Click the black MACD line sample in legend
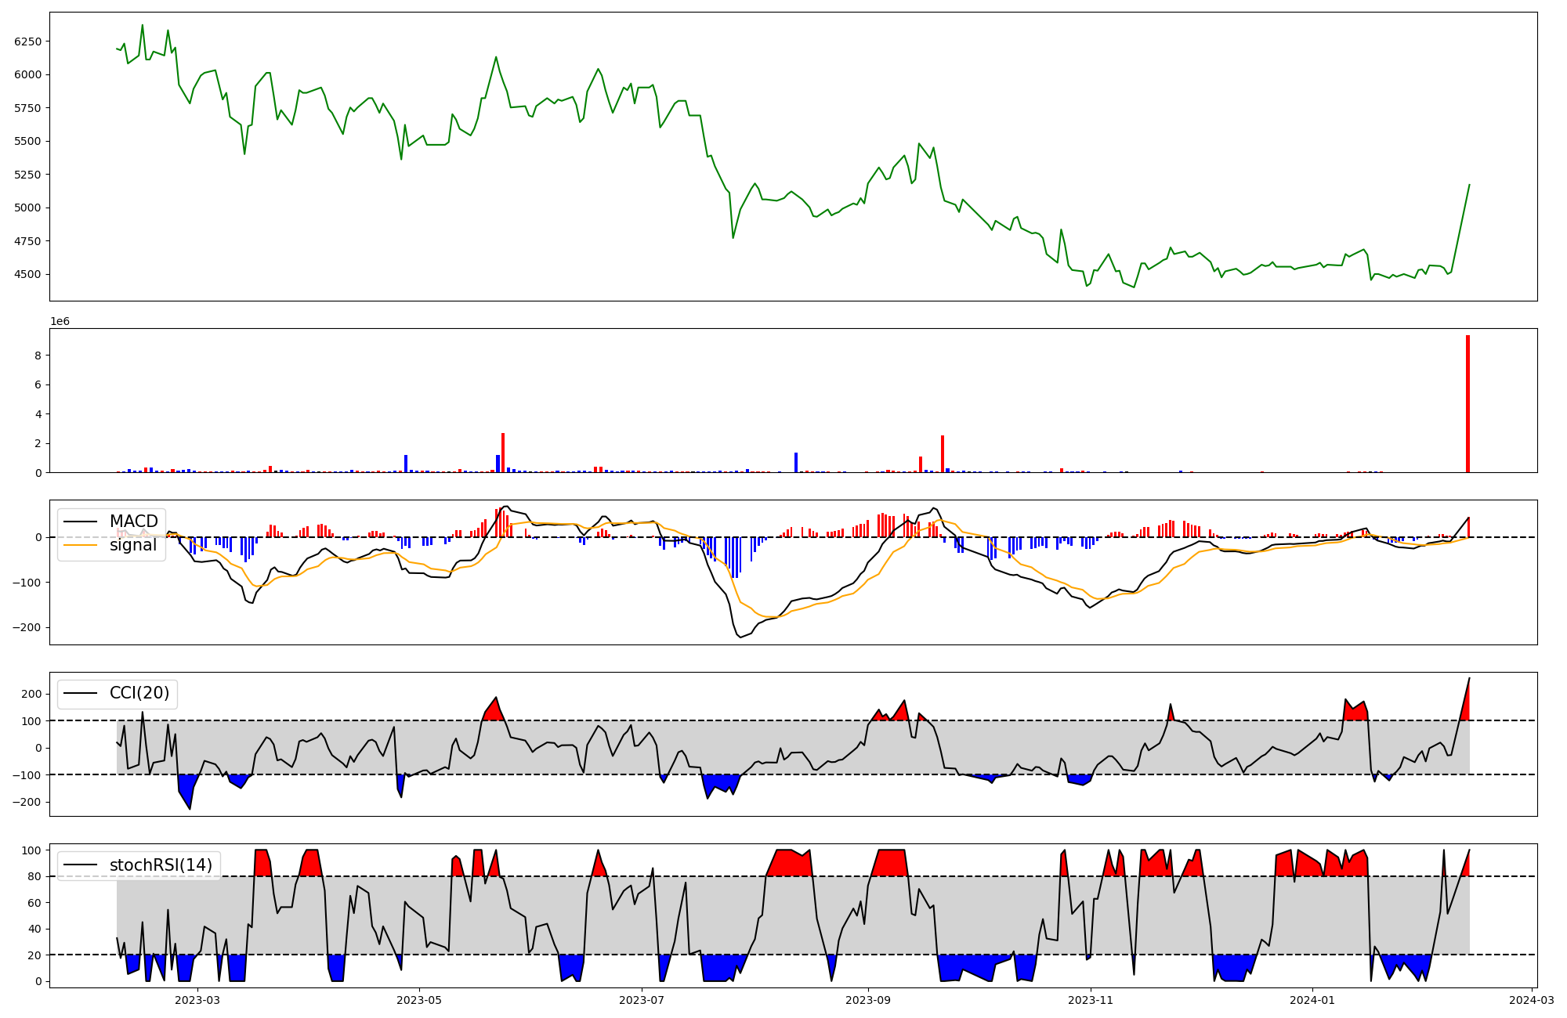Viewport: 1567px width, 1018px height. [x=81, y=522]
